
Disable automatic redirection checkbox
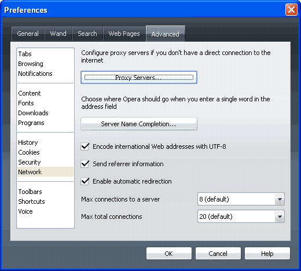85,181
